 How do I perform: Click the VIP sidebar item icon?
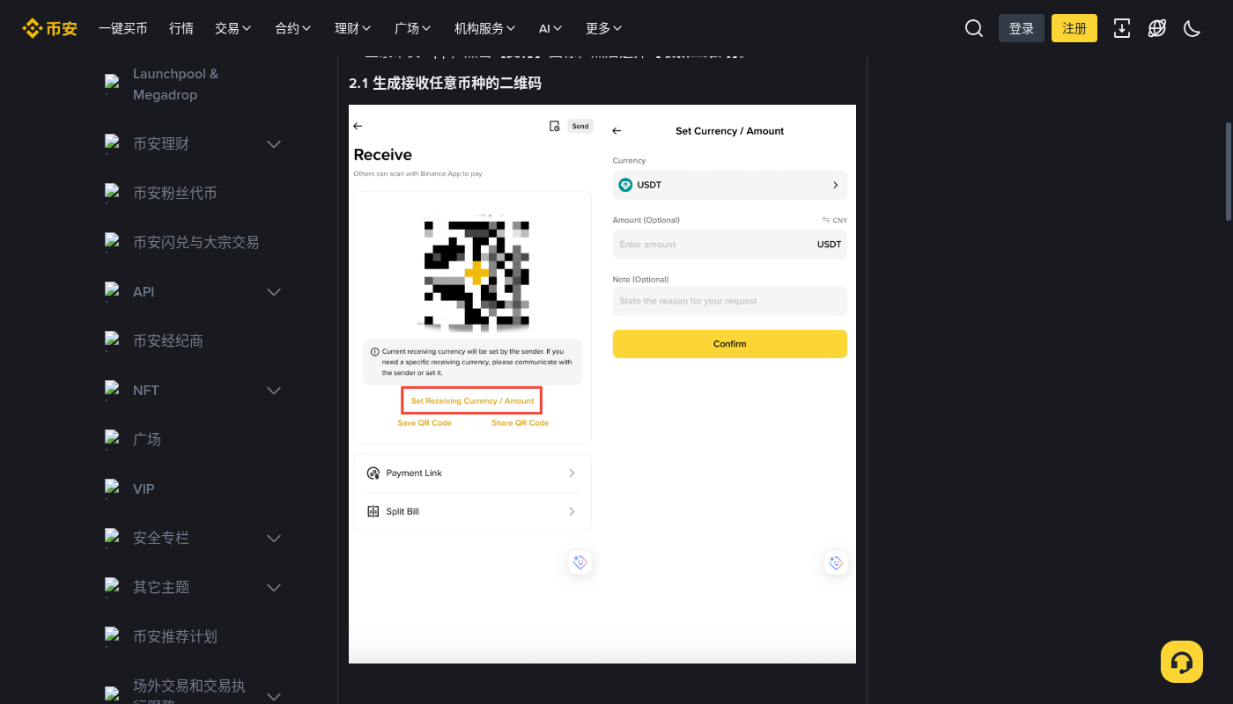click(112, 488)
